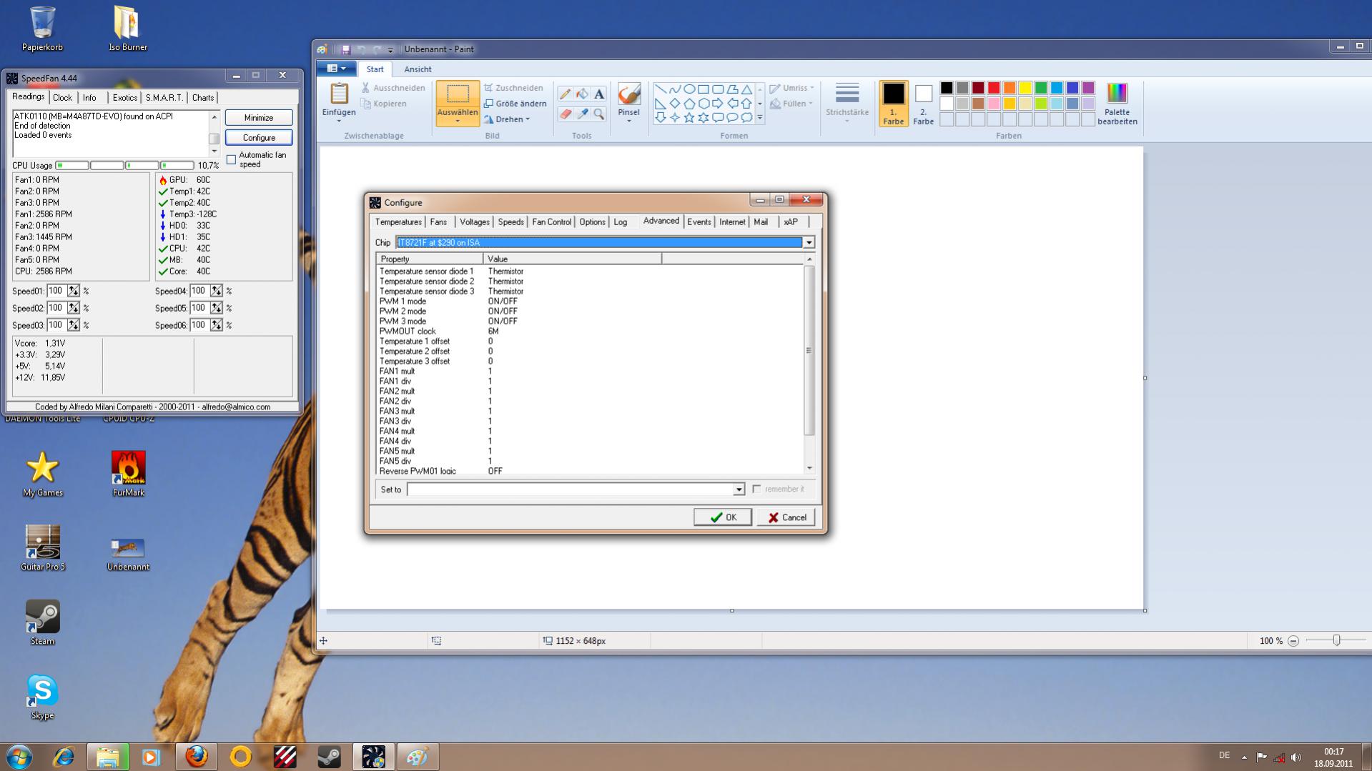
Task: Click the Cancel button in Configure
Action: (786, 517)
